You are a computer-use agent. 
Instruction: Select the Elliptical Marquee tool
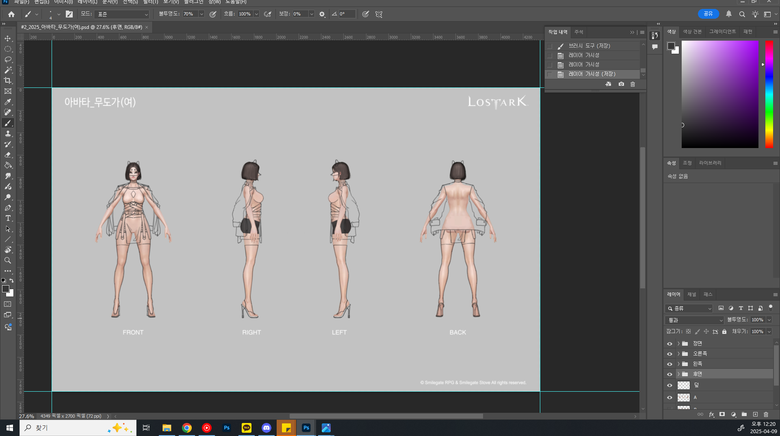point(8,49)
